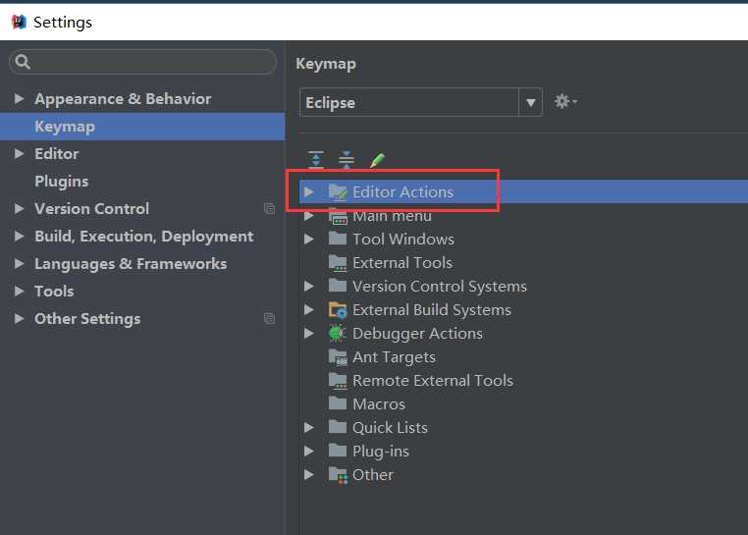Expand the Tool Windows tree node
Viewport: 748px width, 535px height.
[x=308, y=239]
